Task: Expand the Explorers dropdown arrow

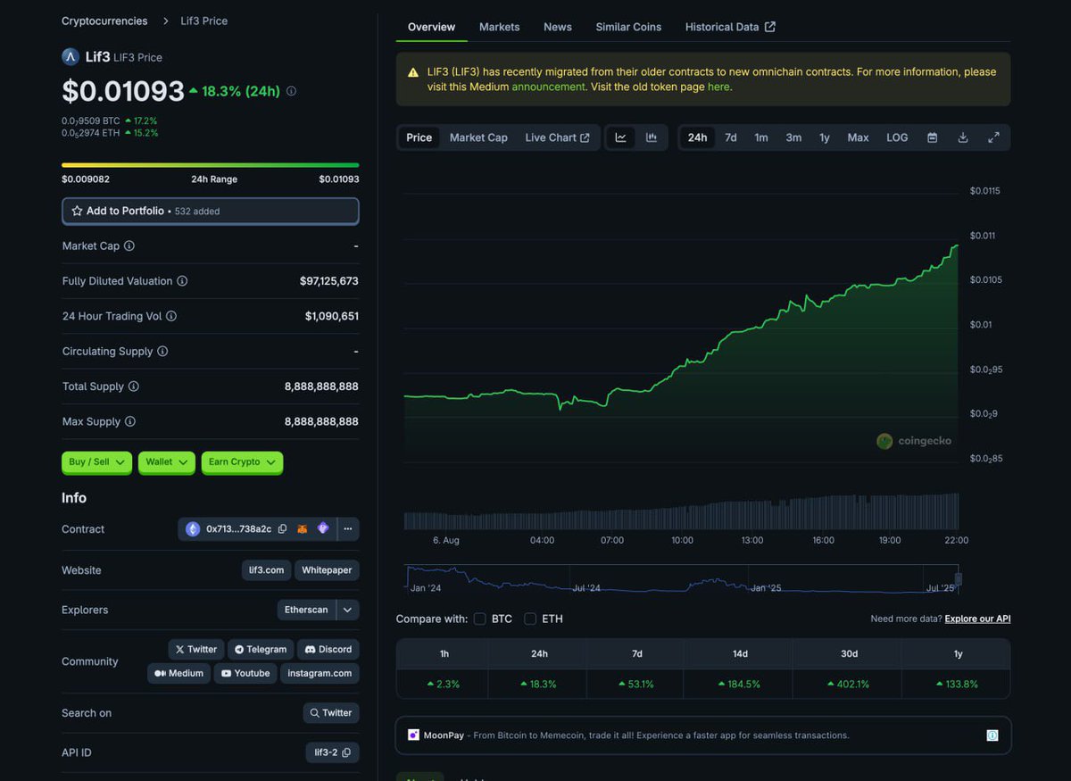Action: click(x=348, y=610)
